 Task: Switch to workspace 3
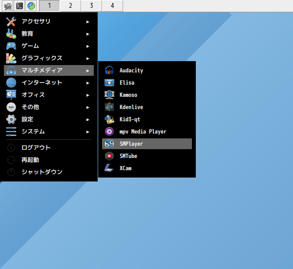pos(92,6)
